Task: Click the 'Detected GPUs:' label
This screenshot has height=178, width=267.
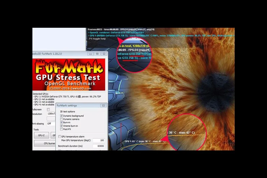Action: [41, 94]
